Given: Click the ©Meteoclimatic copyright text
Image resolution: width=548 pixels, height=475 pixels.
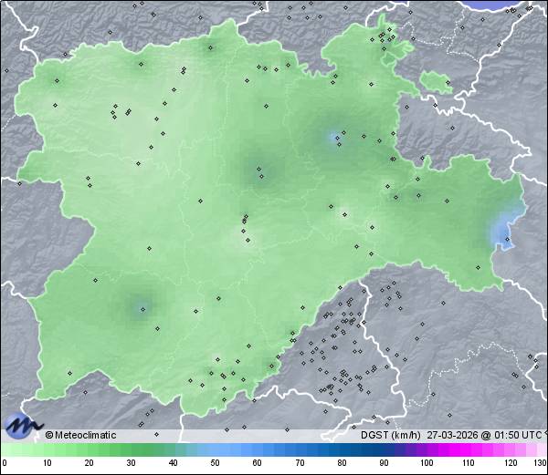Looking at the screenshot, I should (81, 435).
